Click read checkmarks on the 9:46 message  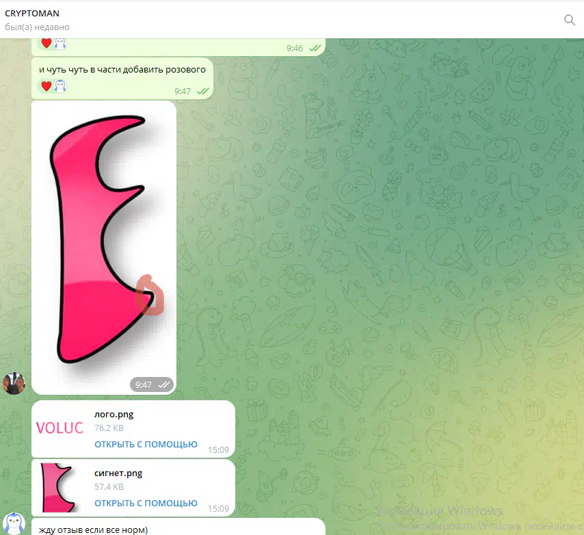(x=315, y=48)
